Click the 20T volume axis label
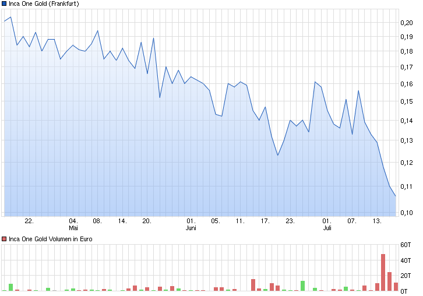The width and height of the screenshot is (423, 296). [406, 276]
